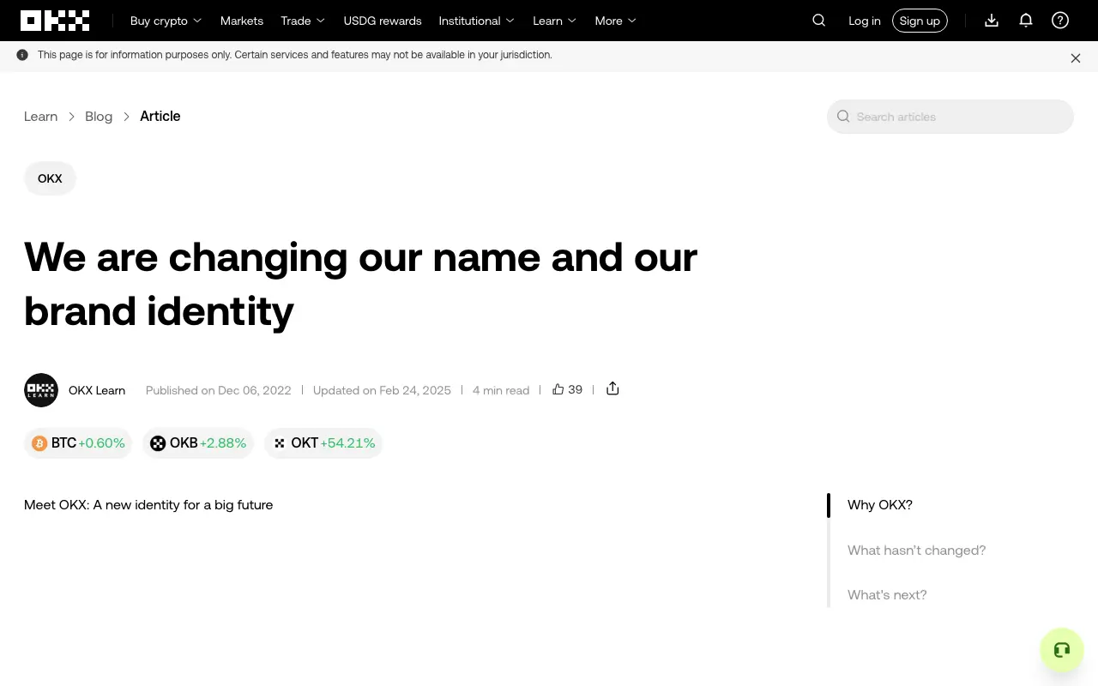Click the OKT token icon

tap(280, 443)
